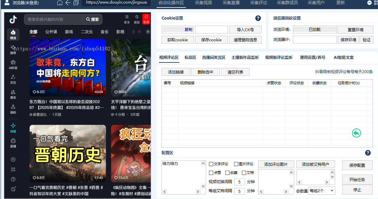The height and width of the screenshot is (199, 378).
Task: Tick the 收藏 checkbox
Action: (x=227, y=173)
